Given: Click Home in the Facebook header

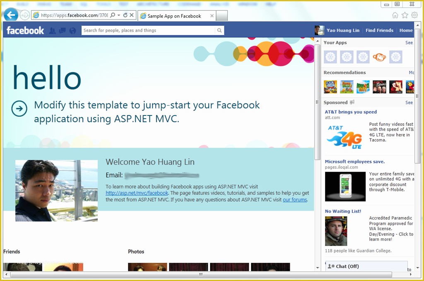Looking at the screenshot, I should (x=406, y=30).
